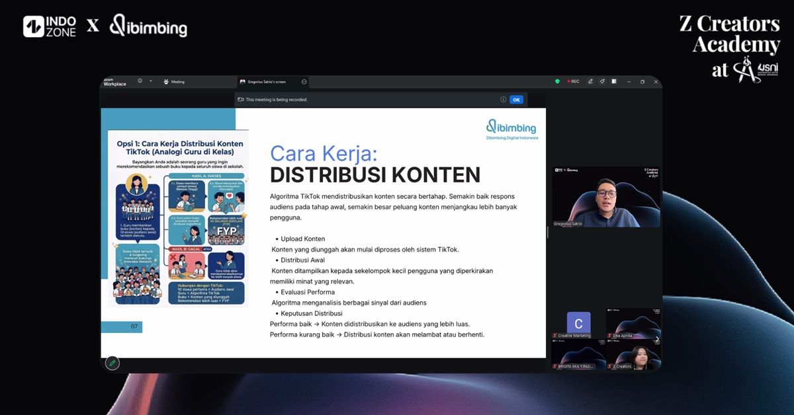
Task: Select the Creative Marketing participant tile
Action: click(578, 323)
